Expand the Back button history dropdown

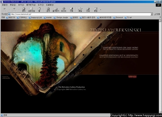click(x=9, y=10)
